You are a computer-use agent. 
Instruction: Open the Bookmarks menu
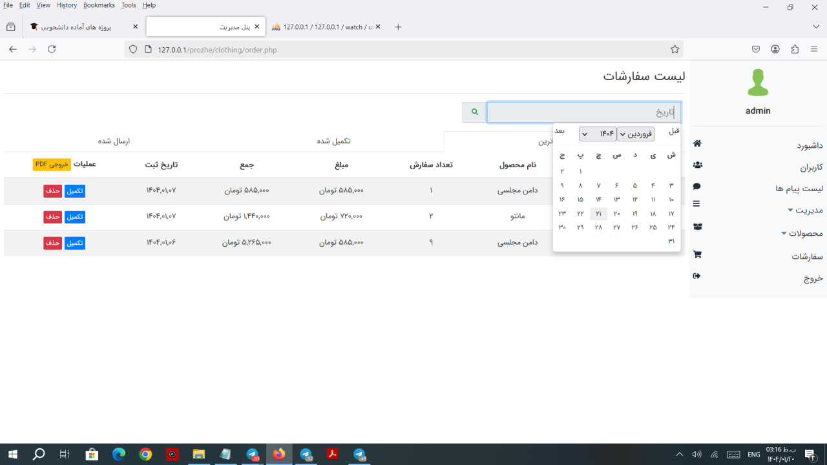pos(99,5)
